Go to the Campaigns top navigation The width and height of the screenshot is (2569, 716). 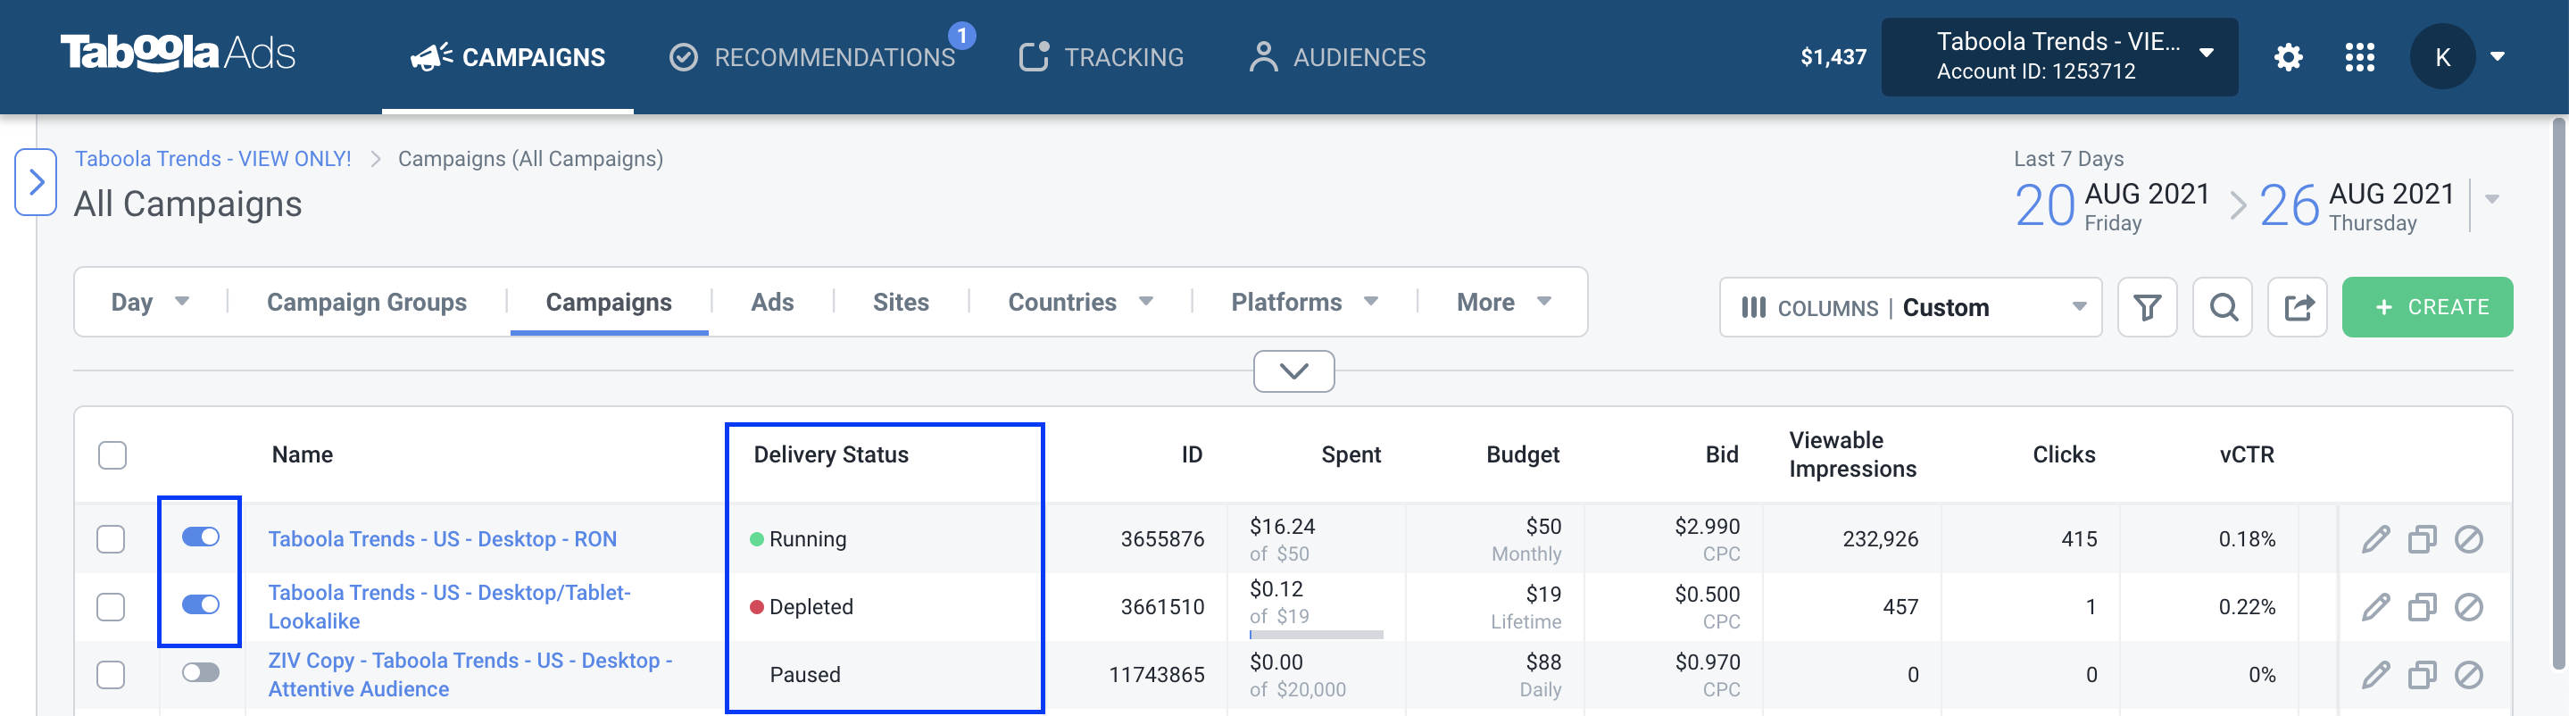point(508,57)
